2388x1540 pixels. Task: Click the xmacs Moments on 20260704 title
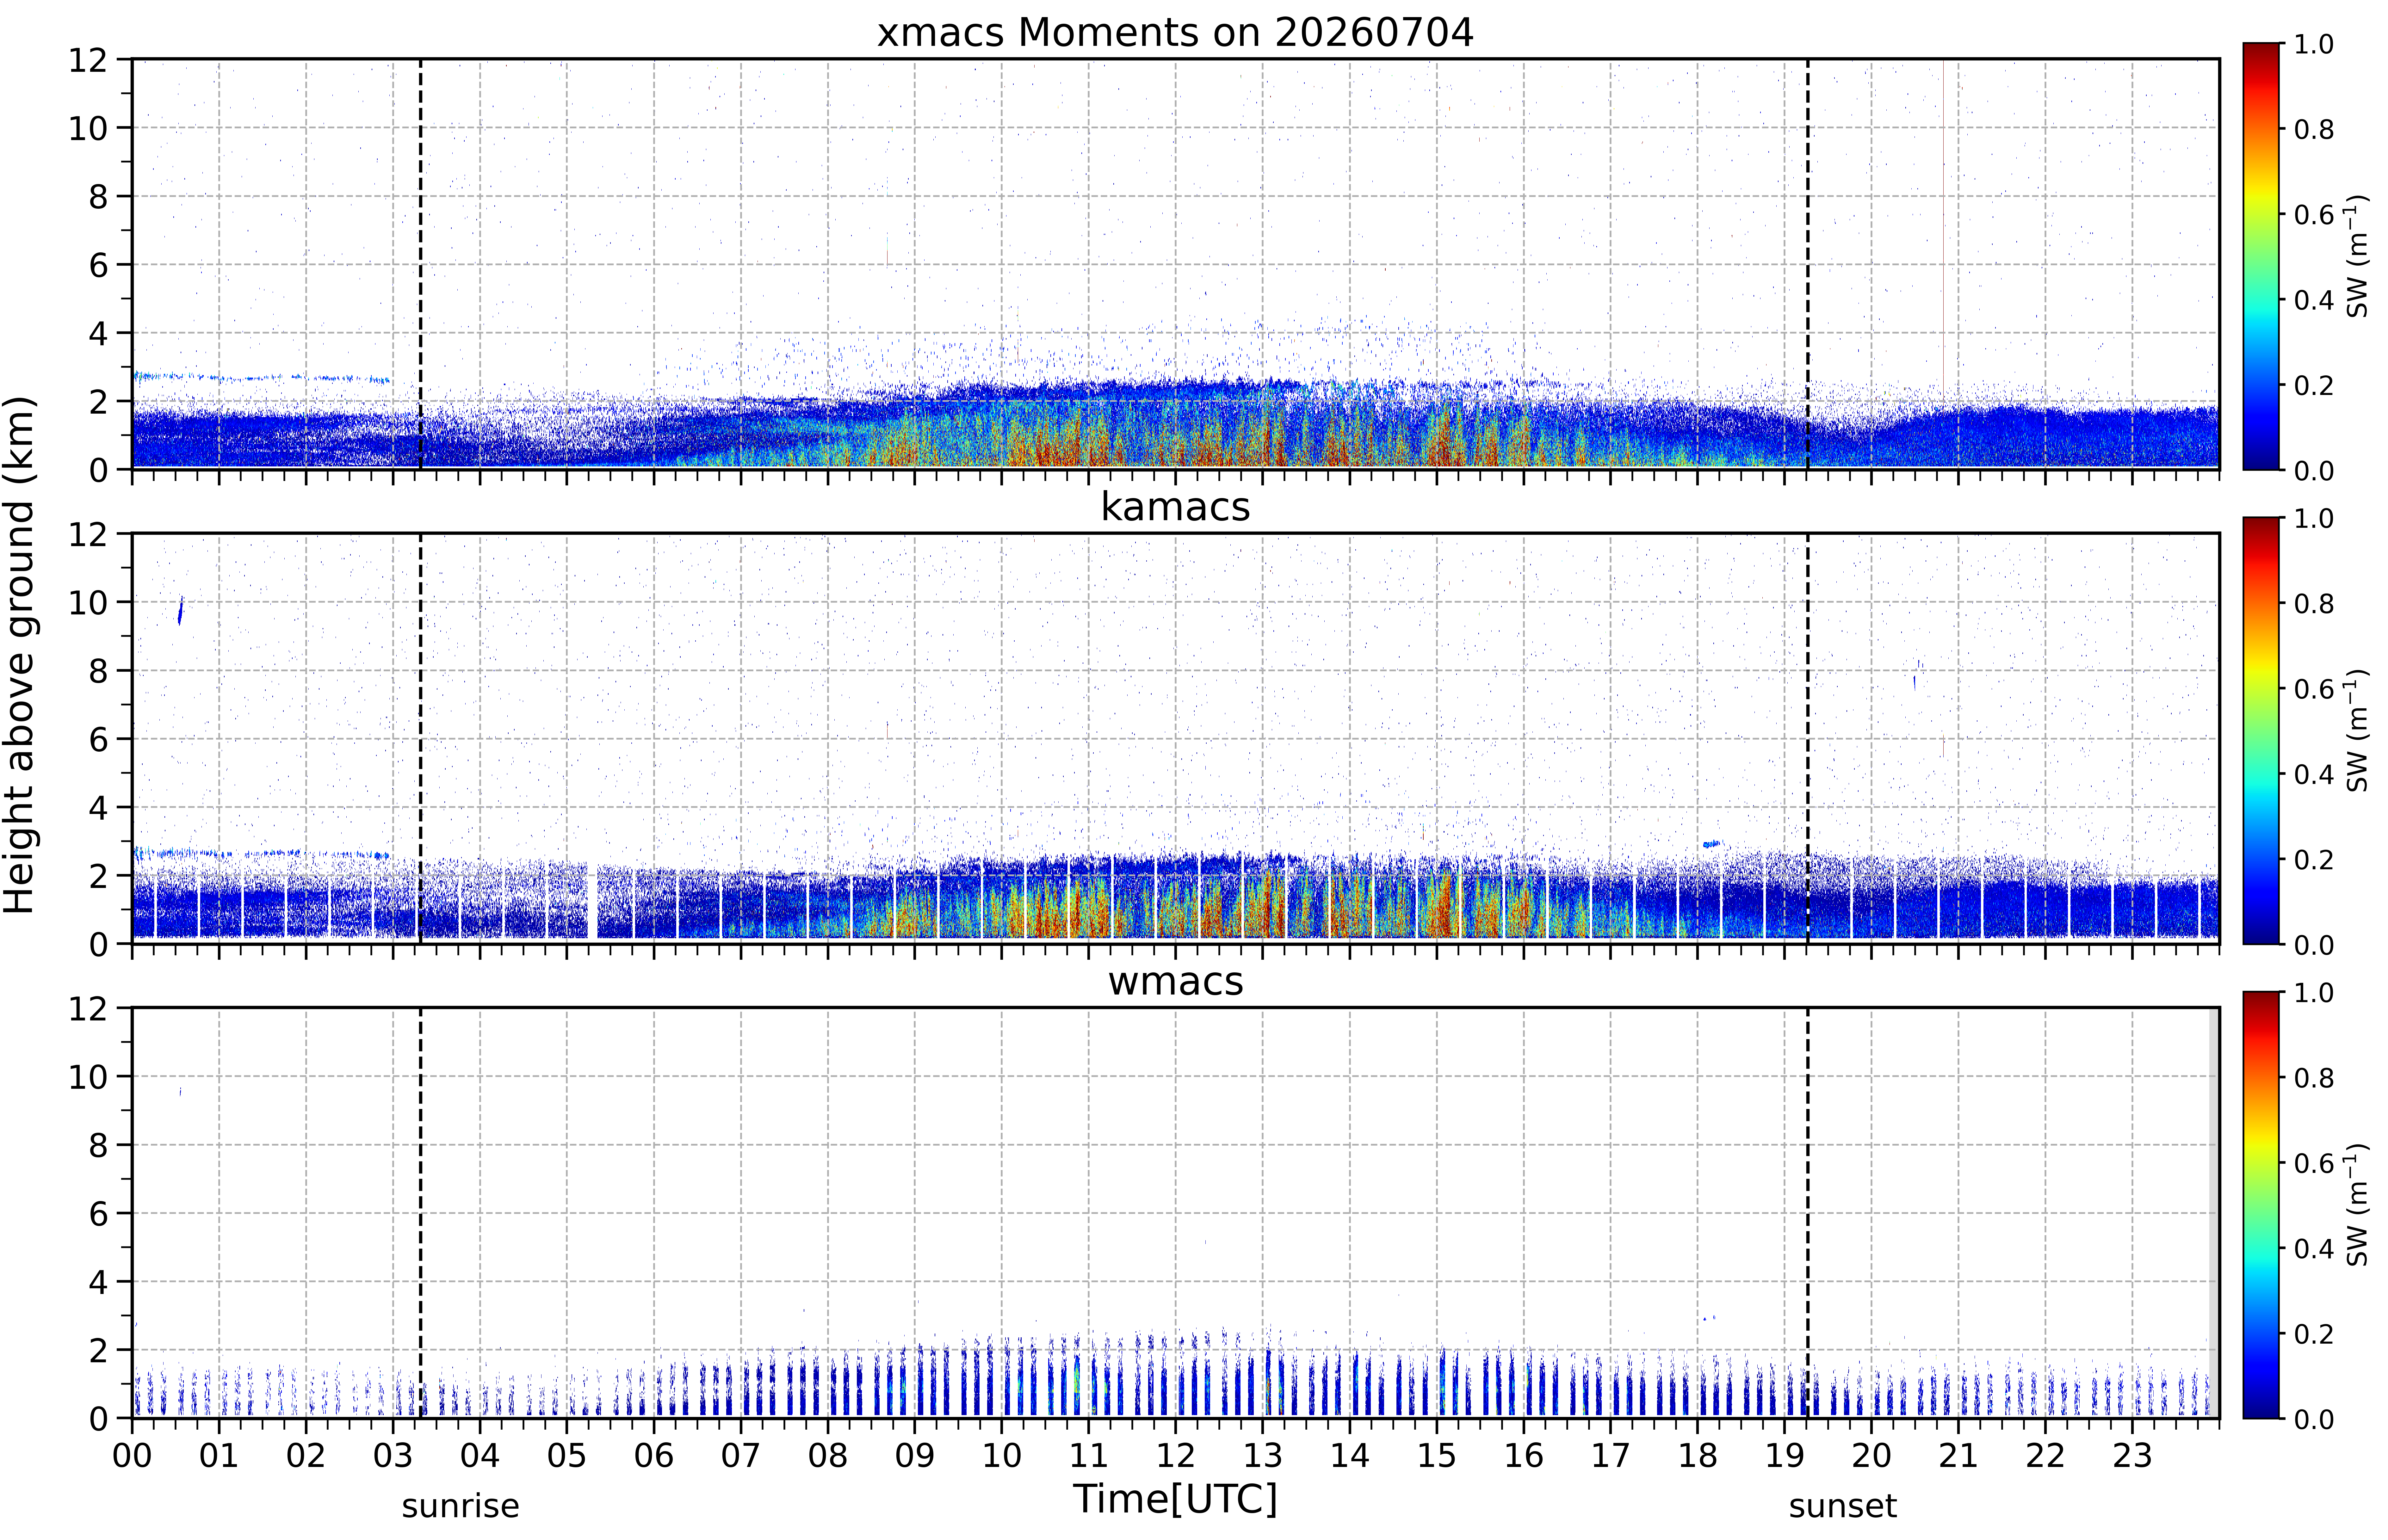(x=1175, y=33)
